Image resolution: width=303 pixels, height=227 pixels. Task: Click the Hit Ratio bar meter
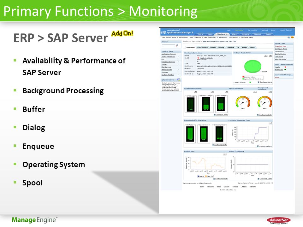(x=190, y=134)
